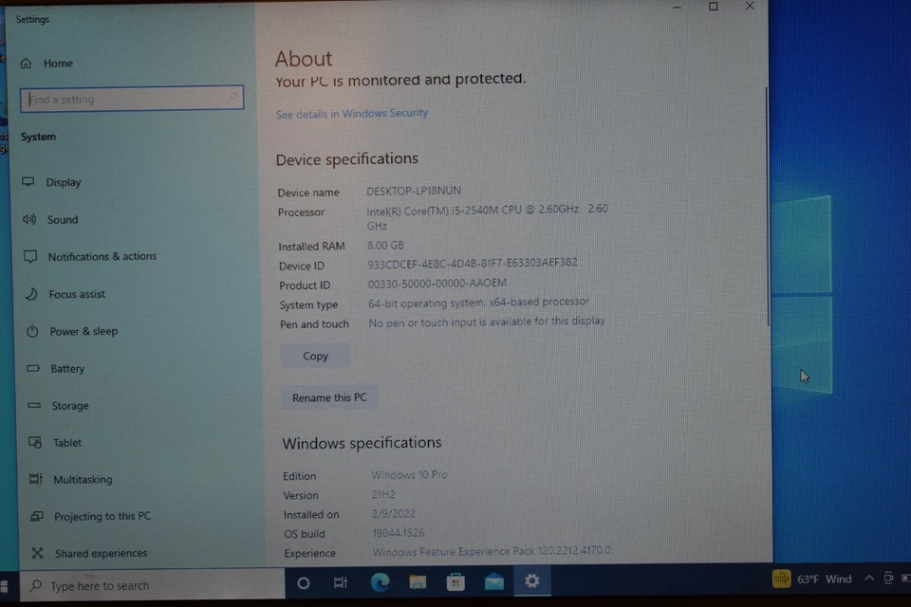
Task: Open Multitasking settings
Action: (x=83, y=479)
